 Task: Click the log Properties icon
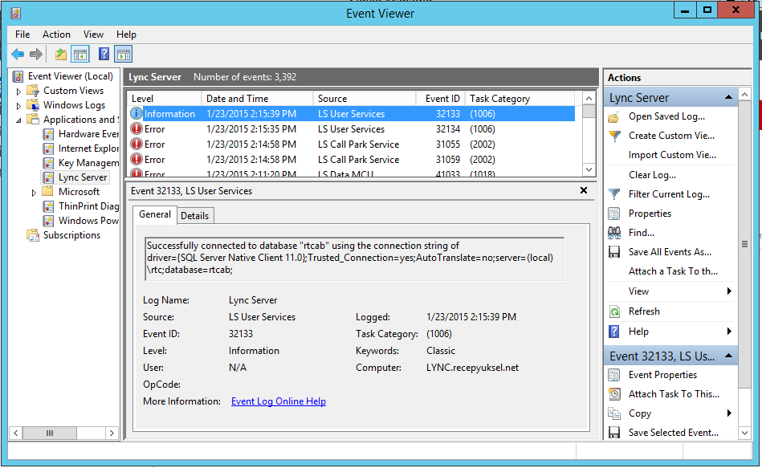tap(614, 214)
